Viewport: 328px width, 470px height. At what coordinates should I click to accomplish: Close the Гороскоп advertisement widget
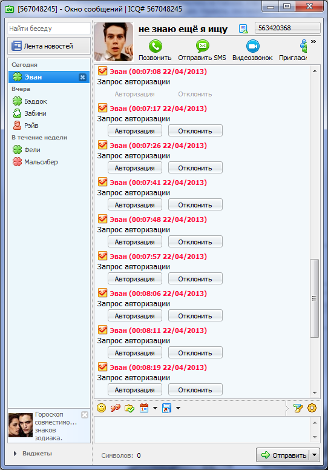[85, 415]
